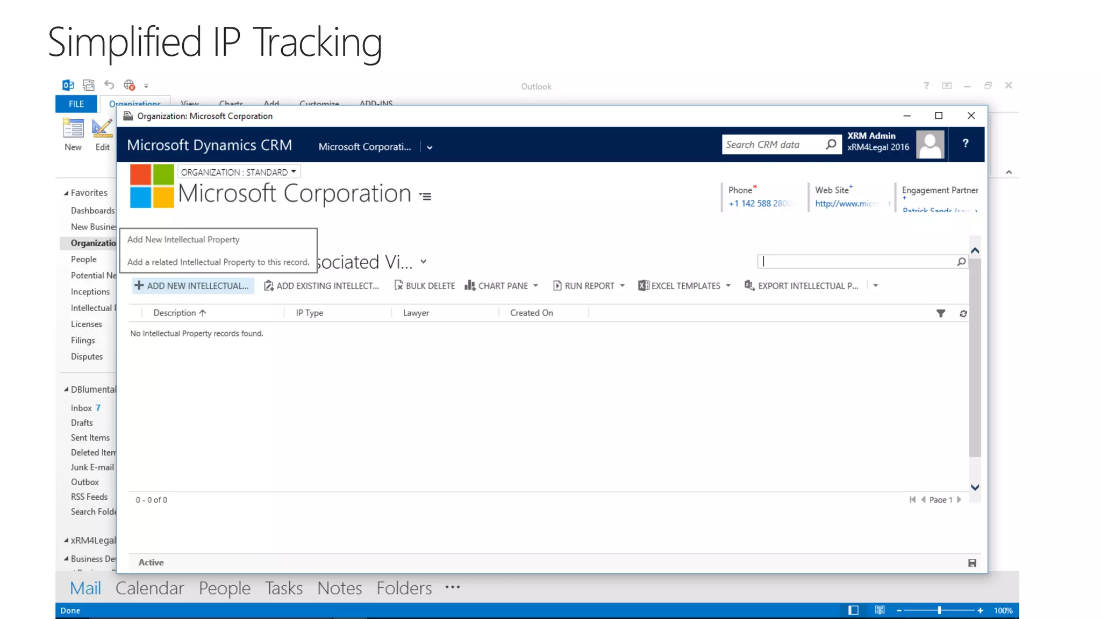Click the Bulk Delete icon

click(x=398, y=285)
